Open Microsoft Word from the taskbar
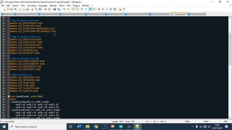This screenshot has width=232, height=130. click(79, 127)
